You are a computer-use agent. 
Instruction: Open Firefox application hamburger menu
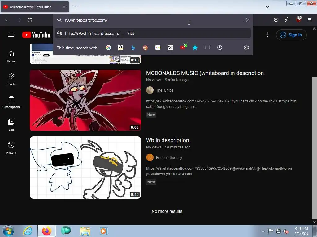pyautogui.click(x=310, y=20)
